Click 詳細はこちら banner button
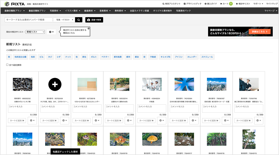 click(260, 31)
